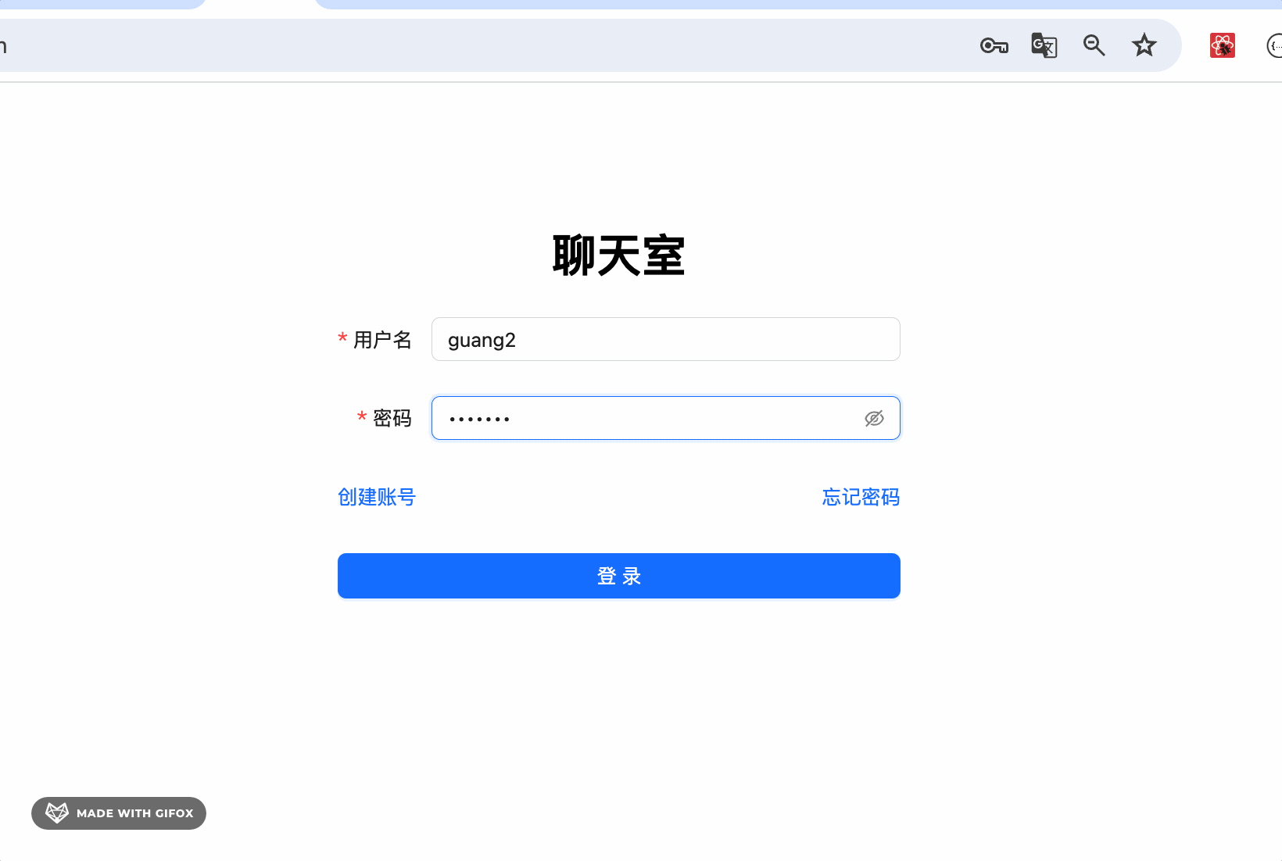Click the 密码 field label
The height and width of the screenshot is (861, 1282).
(x=392, y=419)
